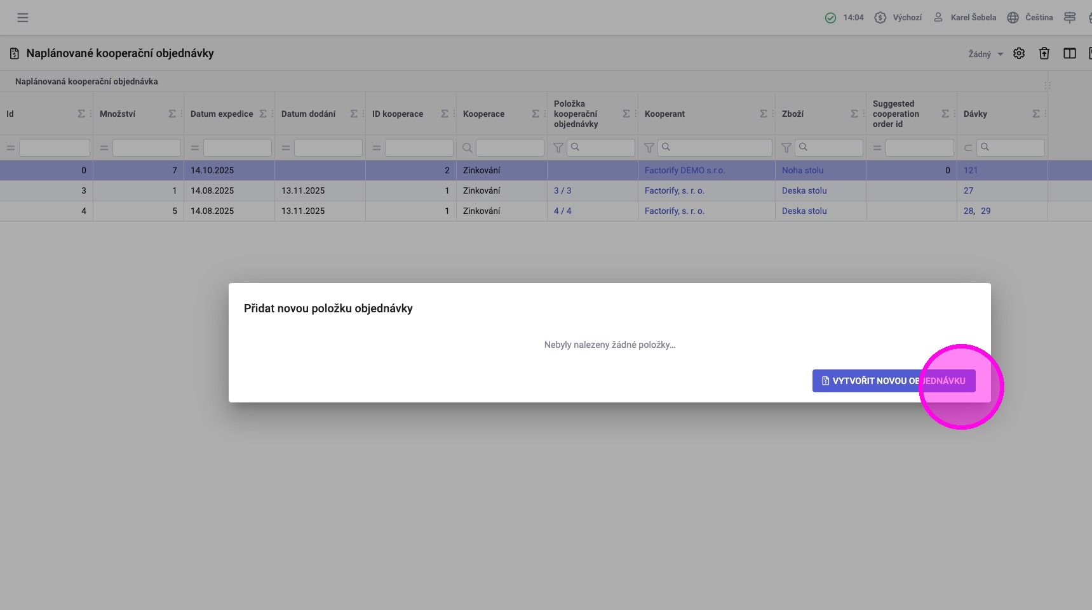
Task: Click the sigma icon in Dávky column
Action: (1036, 114)
